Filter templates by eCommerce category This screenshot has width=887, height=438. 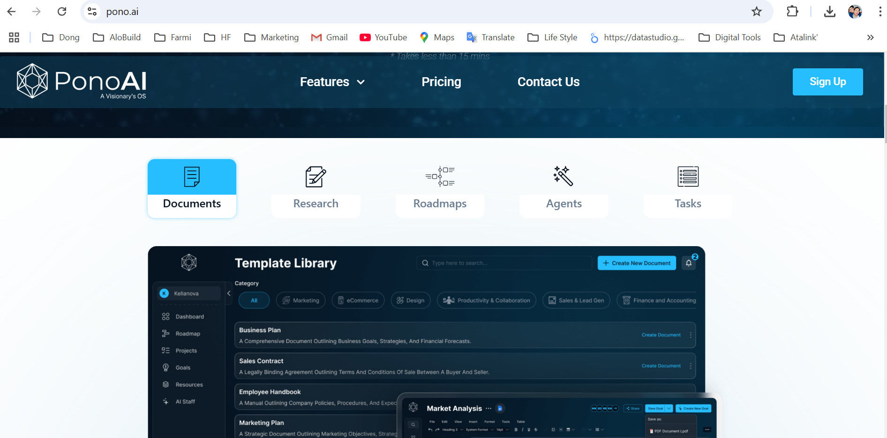pyautogui.click(x=358, y=300)
